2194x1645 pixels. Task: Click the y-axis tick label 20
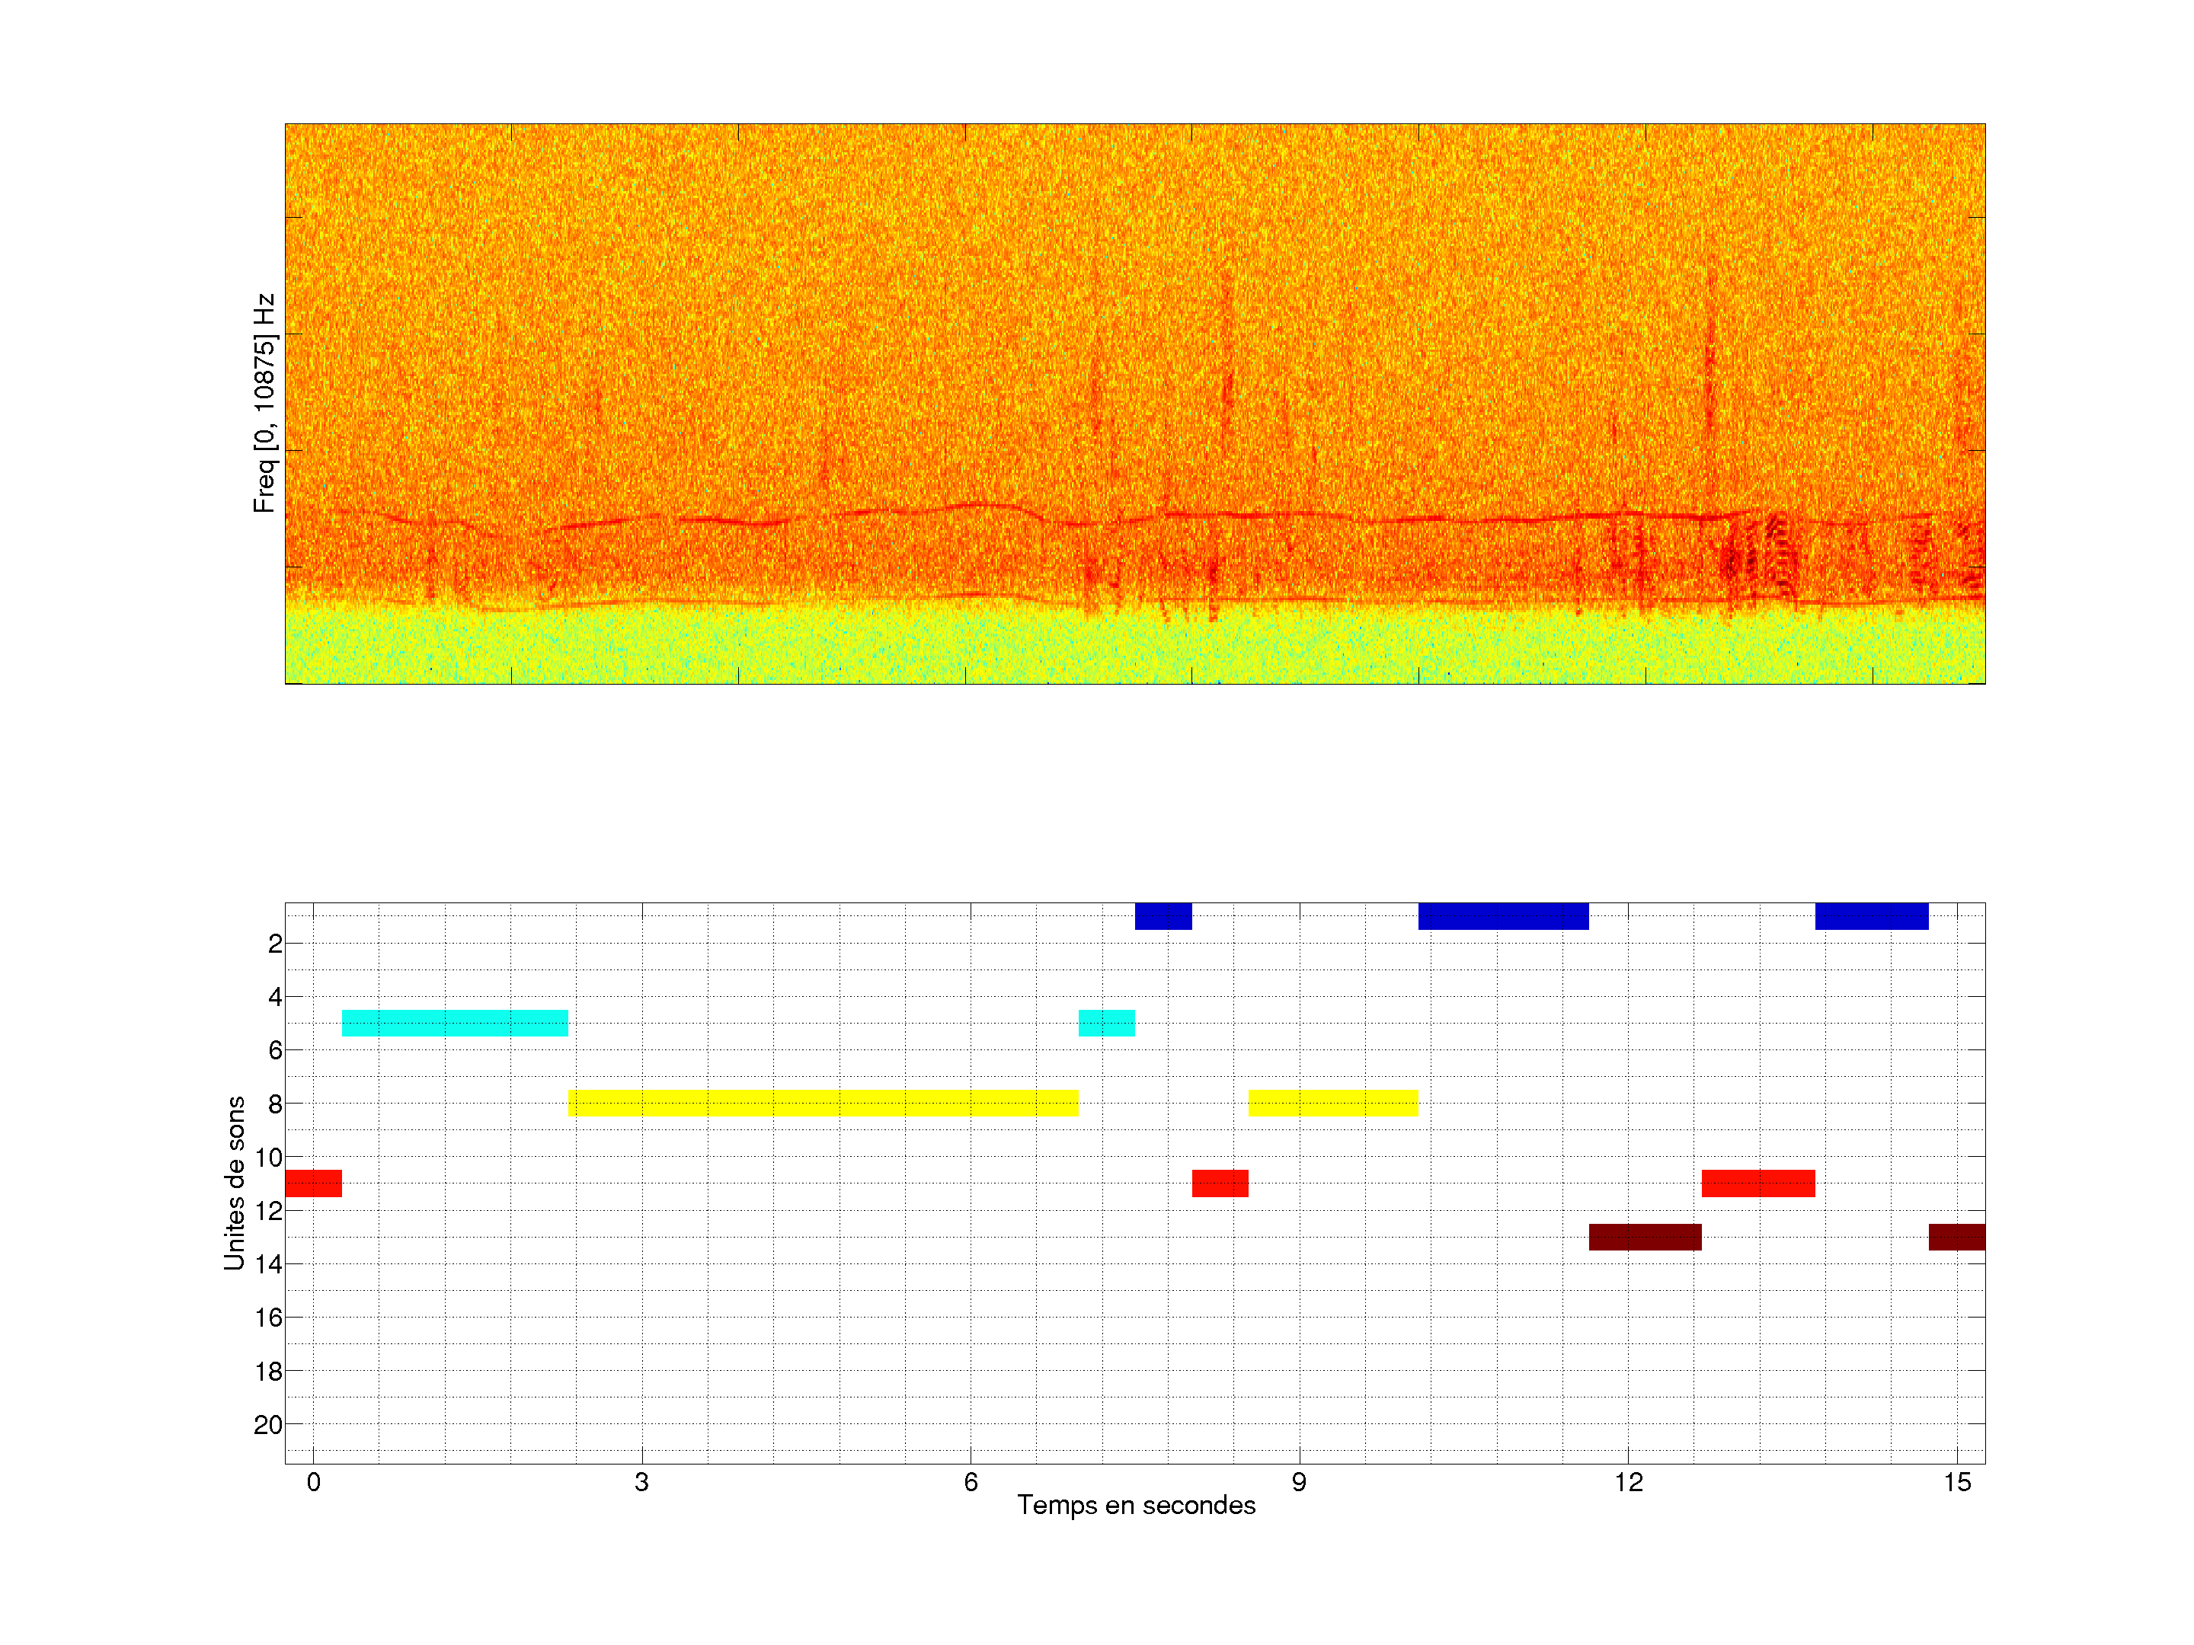pyautogui.click(x=268, y=1425)
